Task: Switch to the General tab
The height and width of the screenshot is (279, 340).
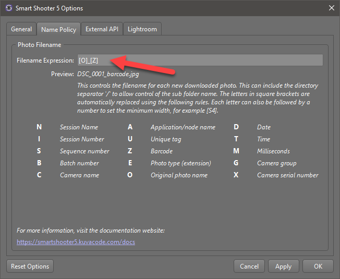Action: [21, 29]
